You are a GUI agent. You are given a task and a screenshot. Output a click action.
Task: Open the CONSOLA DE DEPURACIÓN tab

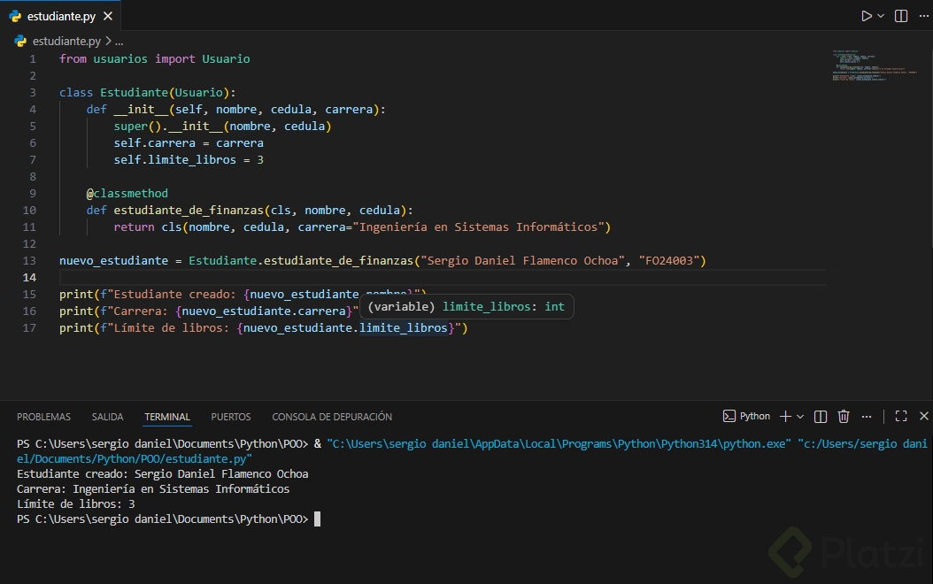pos(332,417)
